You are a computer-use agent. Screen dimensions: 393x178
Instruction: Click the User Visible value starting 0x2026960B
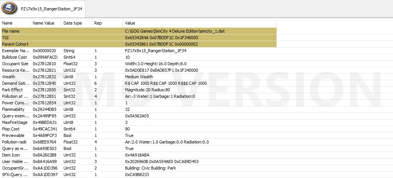(x=162, y=161)
